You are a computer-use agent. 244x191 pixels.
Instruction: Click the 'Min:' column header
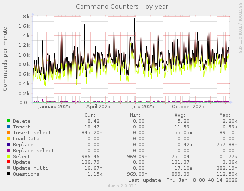pyautogui.click(x=135, y=115)
